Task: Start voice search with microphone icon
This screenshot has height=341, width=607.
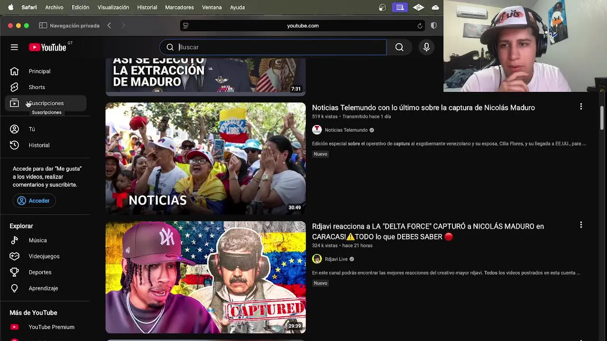Action: click(x=426, y=47)
